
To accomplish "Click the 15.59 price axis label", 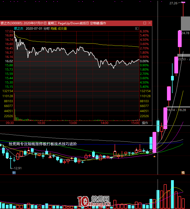I will tap(9, 74).
